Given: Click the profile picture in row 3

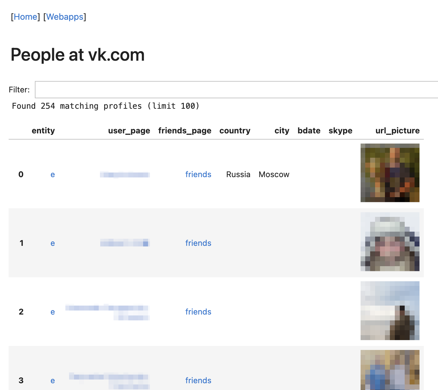Looking at the screenshot, I should coord(390,370).
